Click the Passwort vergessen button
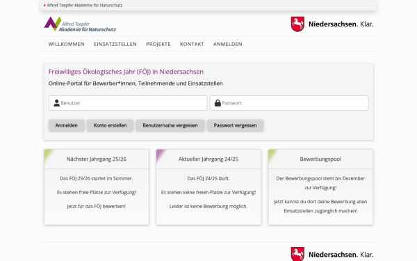Screen dimensions: 417x261 pyautogui.click(x=235, y=125)
